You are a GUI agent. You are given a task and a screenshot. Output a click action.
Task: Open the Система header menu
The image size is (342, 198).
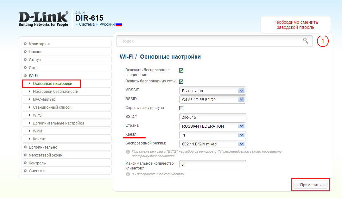(x=86, y=24)
